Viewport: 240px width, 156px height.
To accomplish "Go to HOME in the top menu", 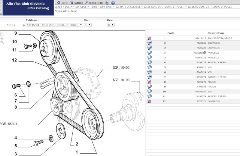I will [x=62, y=3].
